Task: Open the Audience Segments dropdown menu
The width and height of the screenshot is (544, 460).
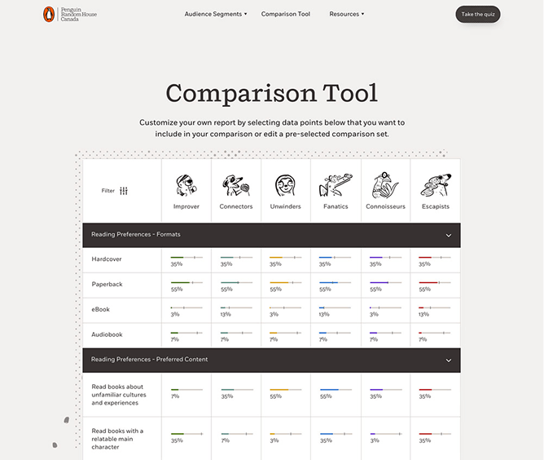Action: pos(215,14)
